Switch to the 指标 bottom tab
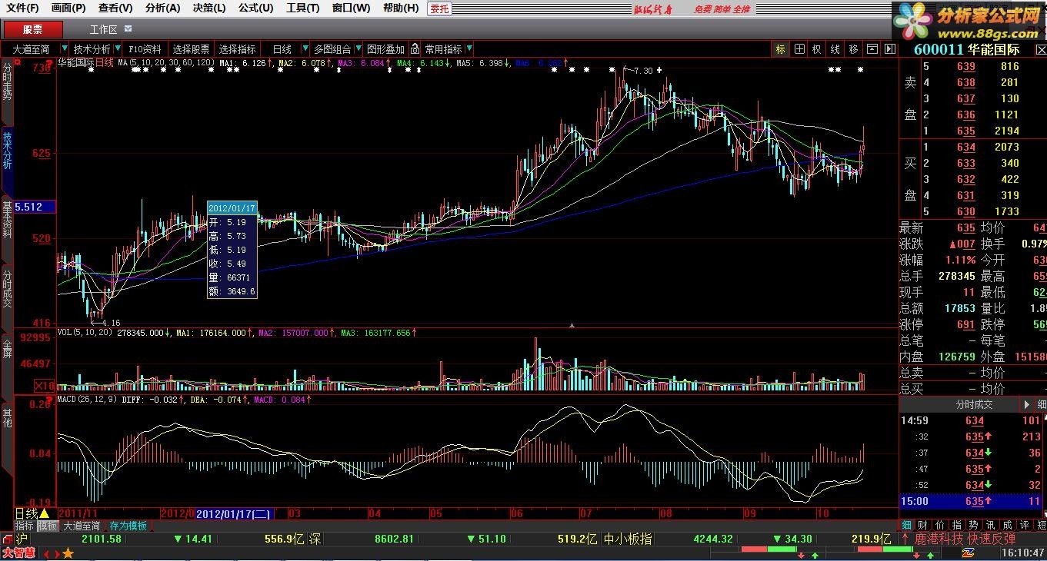This screenshot has height=561, width=1047. coord(25,526)
